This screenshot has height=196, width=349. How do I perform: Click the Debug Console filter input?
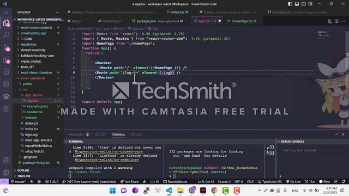312,150
